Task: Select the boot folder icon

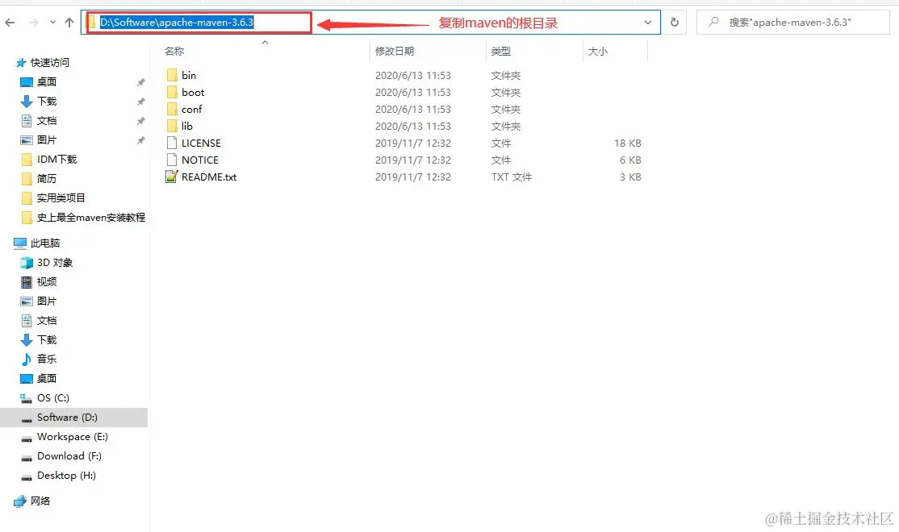Action: click(x=171, y=92)
